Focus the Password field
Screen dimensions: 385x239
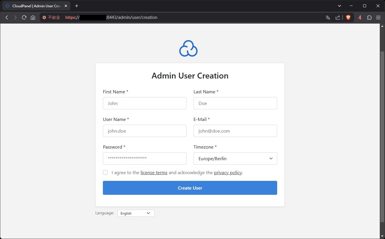tap(145, 158)
